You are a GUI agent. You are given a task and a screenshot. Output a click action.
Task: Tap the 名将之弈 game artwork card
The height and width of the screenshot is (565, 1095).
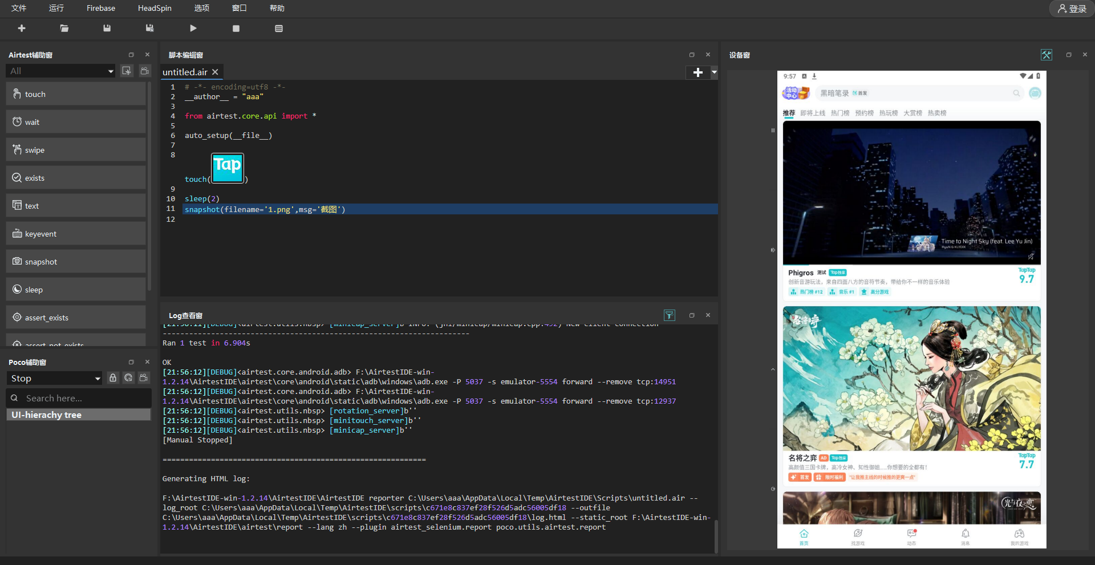click(911, 379)
